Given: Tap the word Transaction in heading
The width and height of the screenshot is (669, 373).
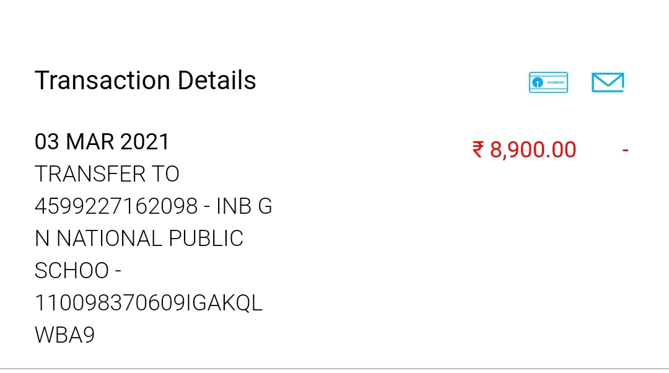Looking at the screenshot, I should pyautogui.click(x=102, y=80).
